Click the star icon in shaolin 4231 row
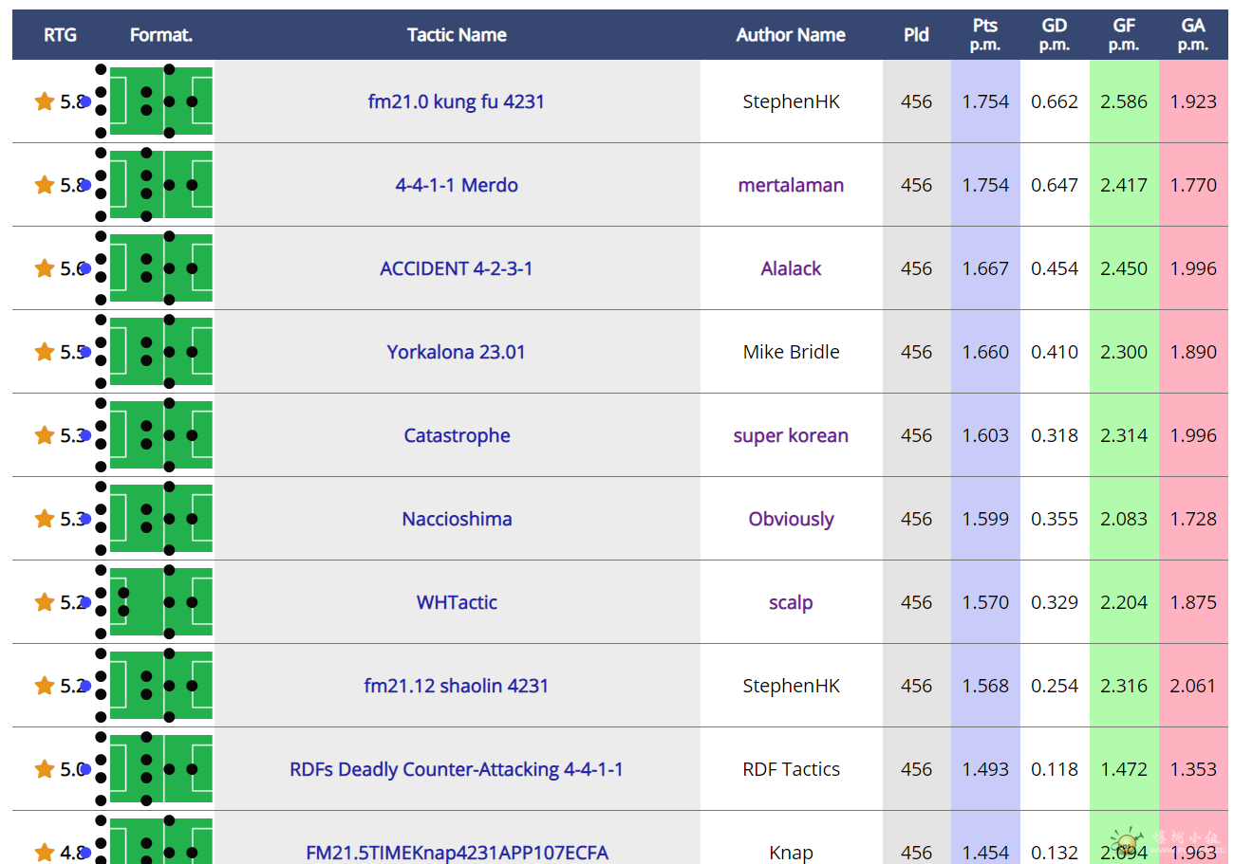The height and width of the screenshot is (864, 1234). [44, 686]
